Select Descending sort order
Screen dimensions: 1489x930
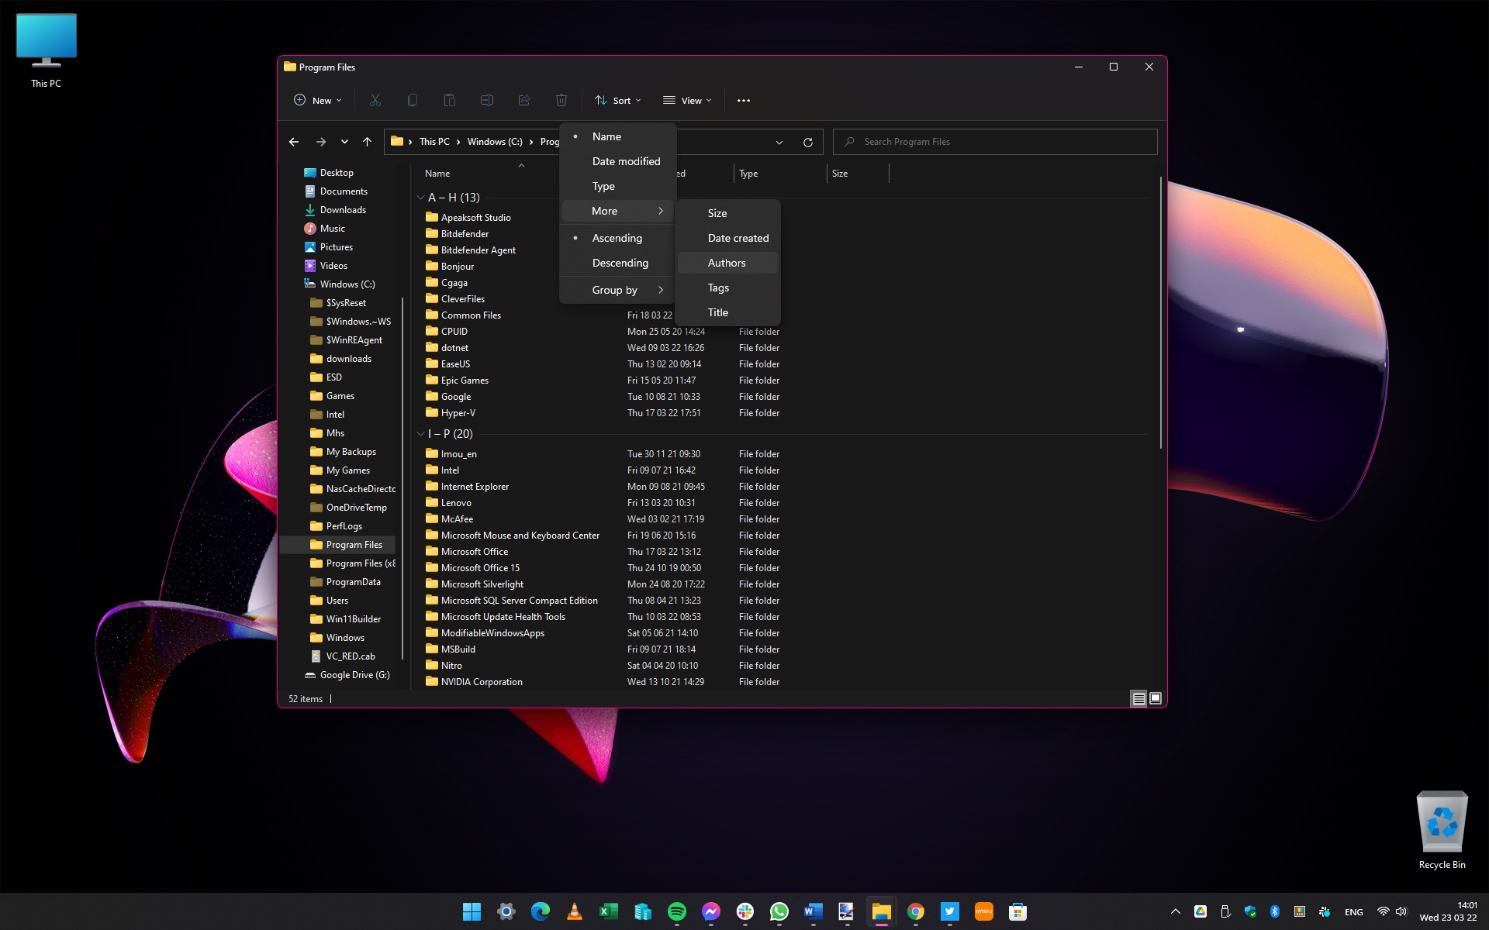(x=620, y=263)
